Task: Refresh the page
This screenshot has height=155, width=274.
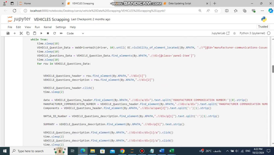Action: [x=15, y=11]
